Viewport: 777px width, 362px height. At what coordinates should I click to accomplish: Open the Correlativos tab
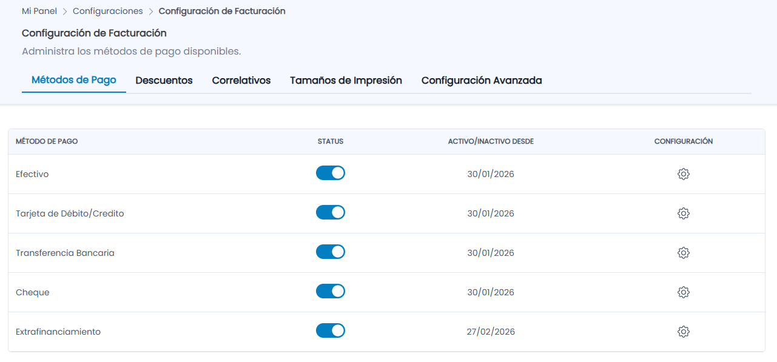coord(241,81)
